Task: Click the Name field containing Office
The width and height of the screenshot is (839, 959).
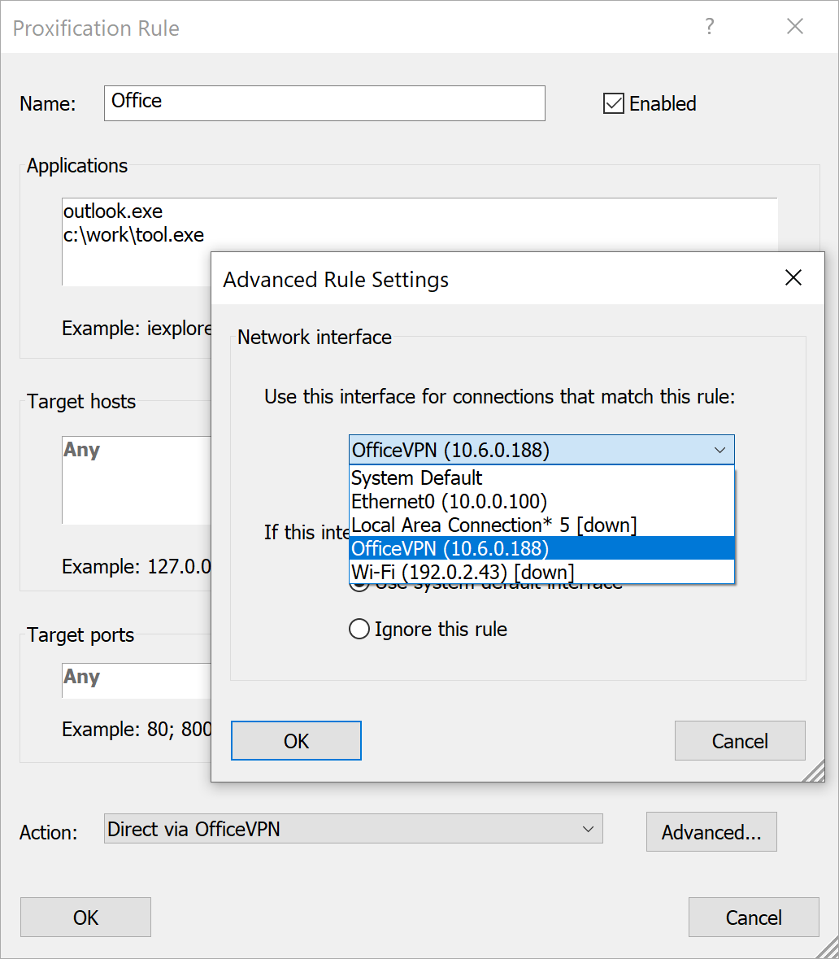Action: [x=324, y=103]
